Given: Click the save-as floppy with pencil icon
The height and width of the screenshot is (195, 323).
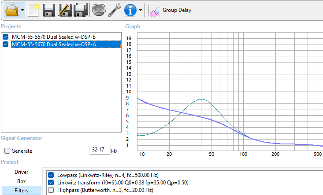Looking at the screenshot, I should (64, 10).
